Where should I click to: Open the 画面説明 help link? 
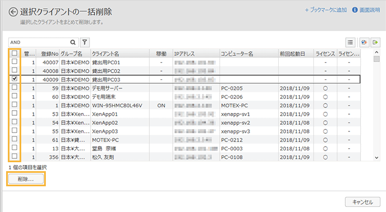click(369, 10)
